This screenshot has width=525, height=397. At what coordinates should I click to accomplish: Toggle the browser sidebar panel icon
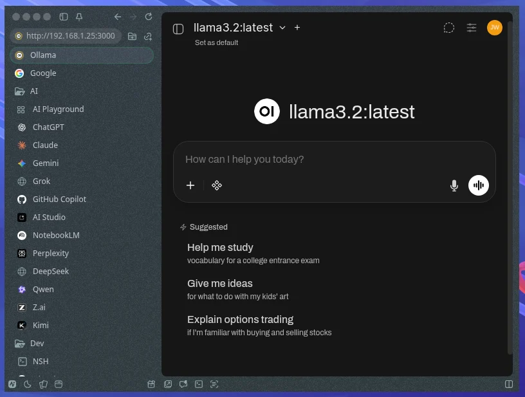coord(64,17)
